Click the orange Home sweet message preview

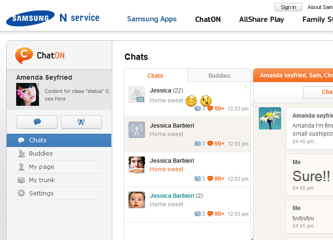point(166,169)
